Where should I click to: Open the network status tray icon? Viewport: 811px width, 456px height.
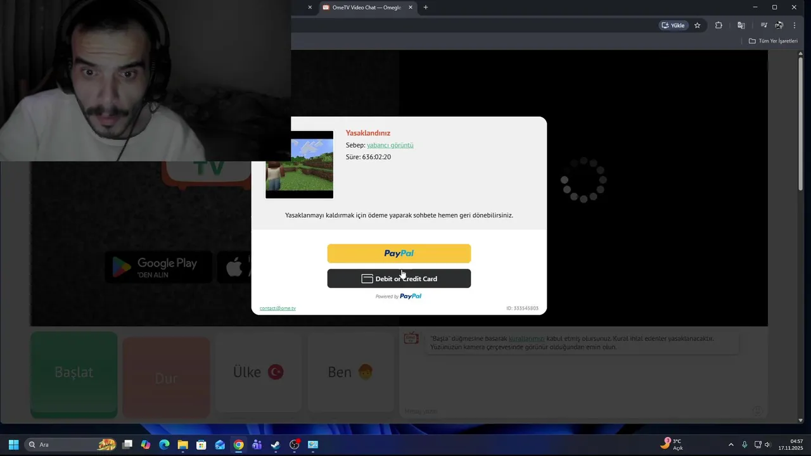click(758, 445)
